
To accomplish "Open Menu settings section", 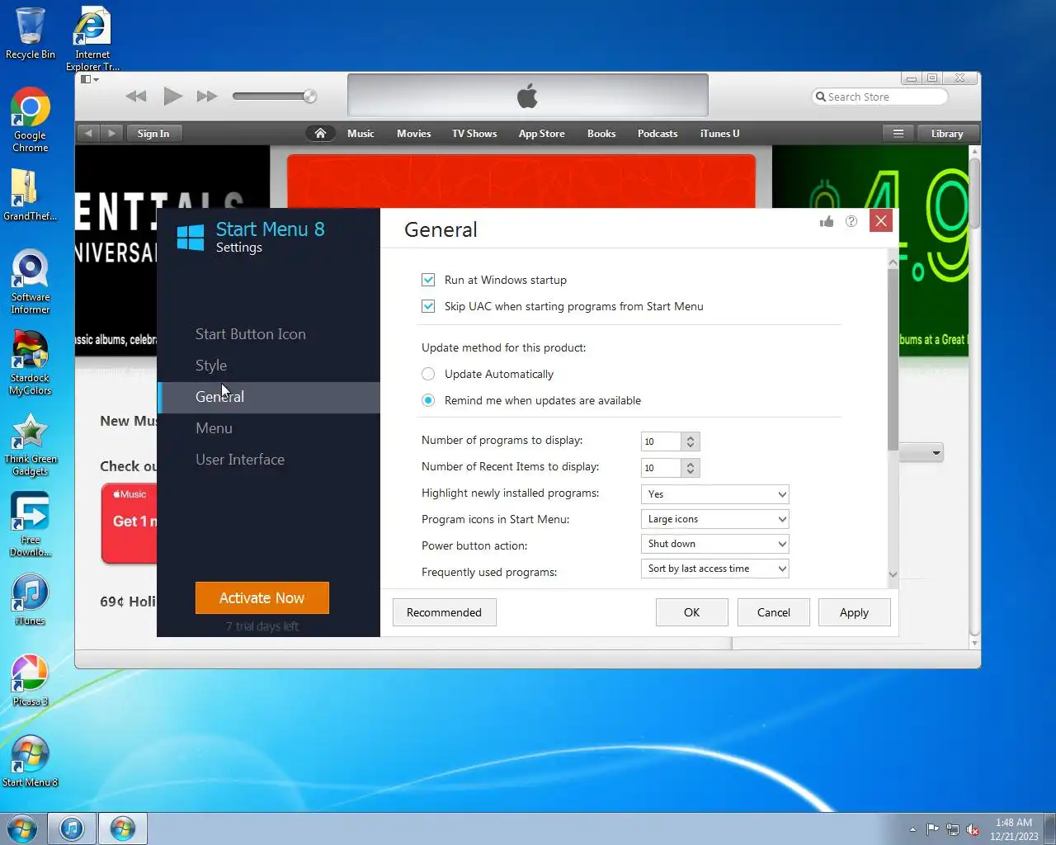I will coord(214,428).
